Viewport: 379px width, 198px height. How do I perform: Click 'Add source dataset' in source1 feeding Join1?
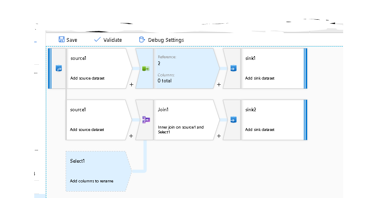[87, 130]
